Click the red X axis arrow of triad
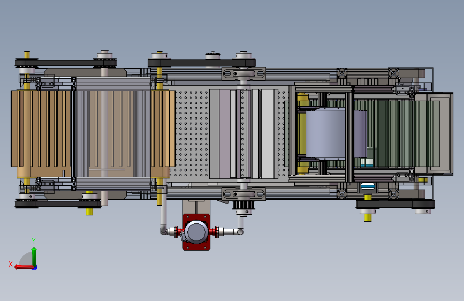The image size is (464, 301). pyautogui.click(x=24, y=267)
